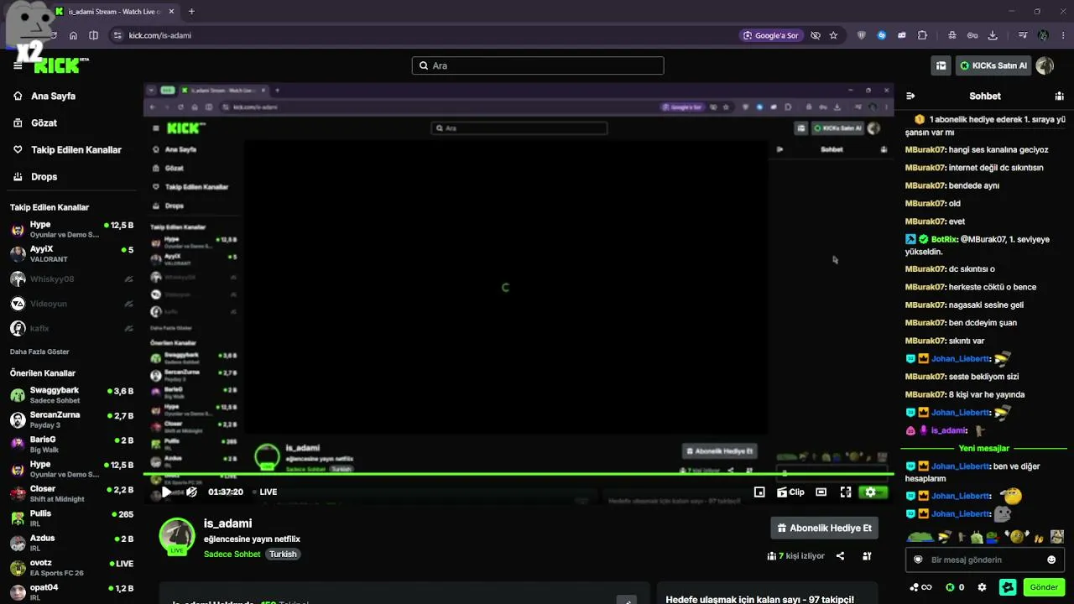Share the is_adami stream
This screenshot has height=604, width=1074.
840,555
